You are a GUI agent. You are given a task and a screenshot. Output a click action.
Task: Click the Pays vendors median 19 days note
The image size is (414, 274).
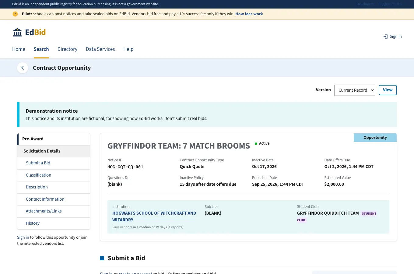pos(148,227)
